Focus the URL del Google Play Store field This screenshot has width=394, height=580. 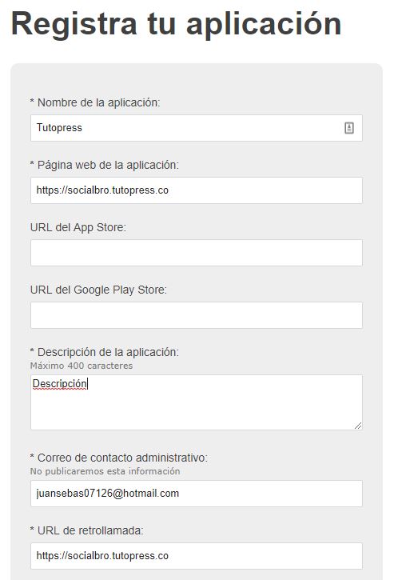click(x=197, y=315)
